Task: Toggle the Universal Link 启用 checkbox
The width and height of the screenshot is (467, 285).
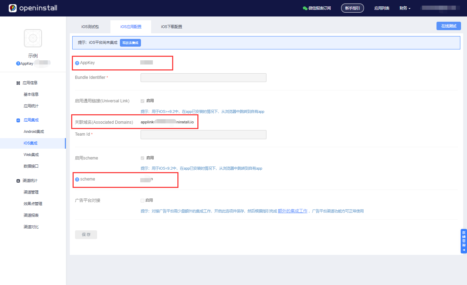Action: click(142, 101)
